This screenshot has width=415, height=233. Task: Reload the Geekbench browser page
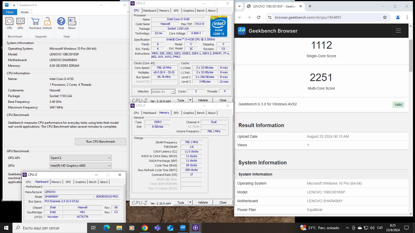259,17
